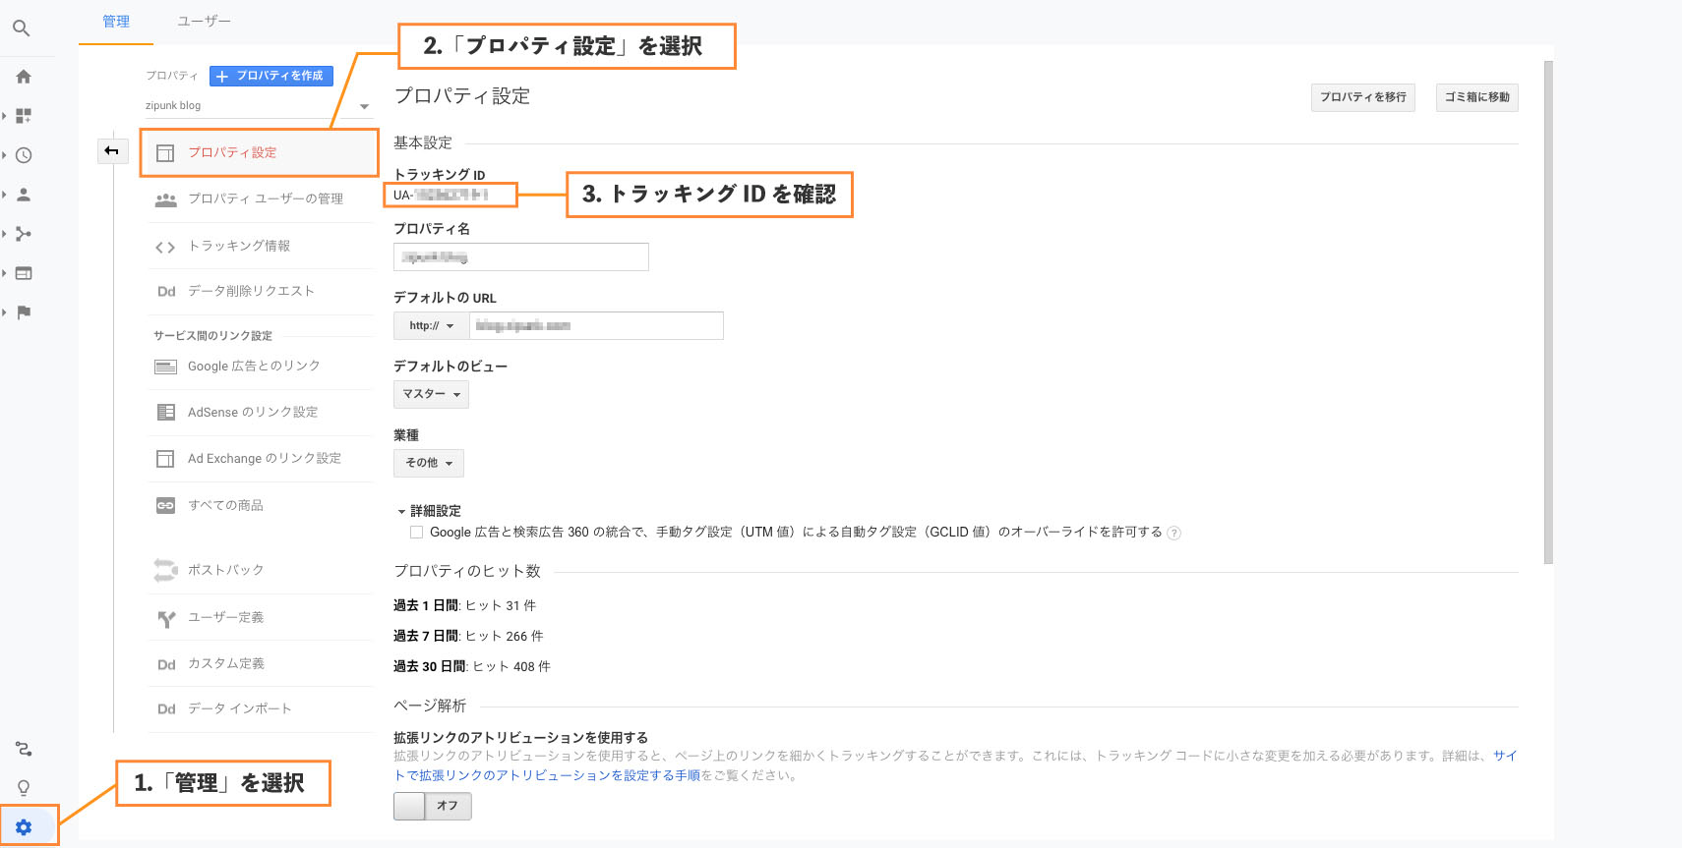This screenshot has width=1682, height=848.
Task: Click the デフォルトの URL text field
Action: pyautogui.click(x=596, y=325)
